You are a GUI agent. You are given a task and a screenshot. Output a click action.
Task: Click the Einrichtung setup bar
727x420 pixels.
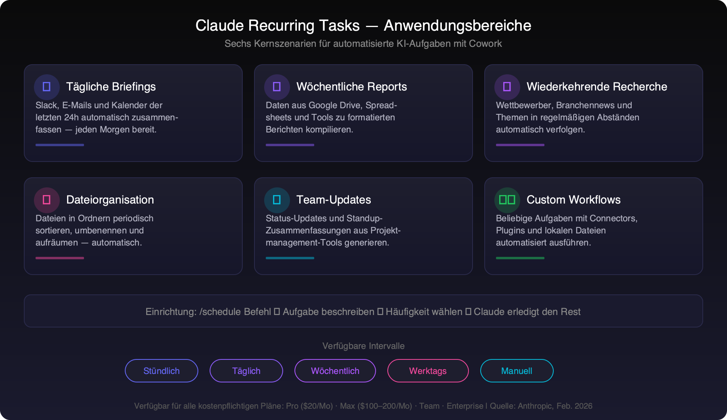[x=363, y=311]
